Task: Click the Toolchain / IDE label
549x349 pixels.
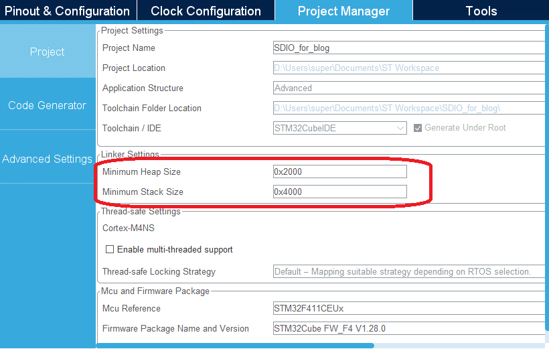Action: click(x=132, y=128)
